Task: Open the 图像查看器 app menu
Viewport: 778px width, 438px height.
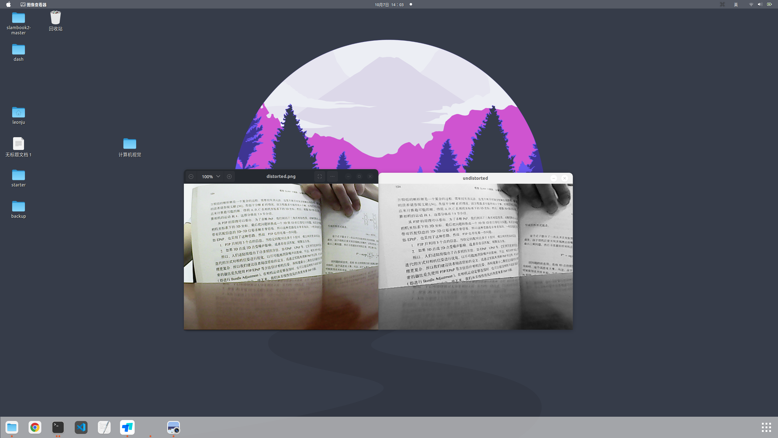Action: [34, 5]
